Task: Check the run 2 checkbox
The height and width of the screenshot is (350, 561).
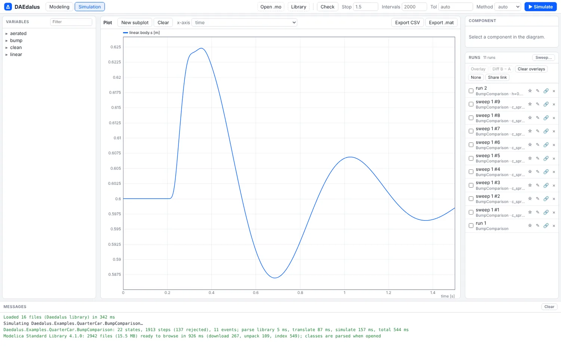Action: [x=471, y=91]
